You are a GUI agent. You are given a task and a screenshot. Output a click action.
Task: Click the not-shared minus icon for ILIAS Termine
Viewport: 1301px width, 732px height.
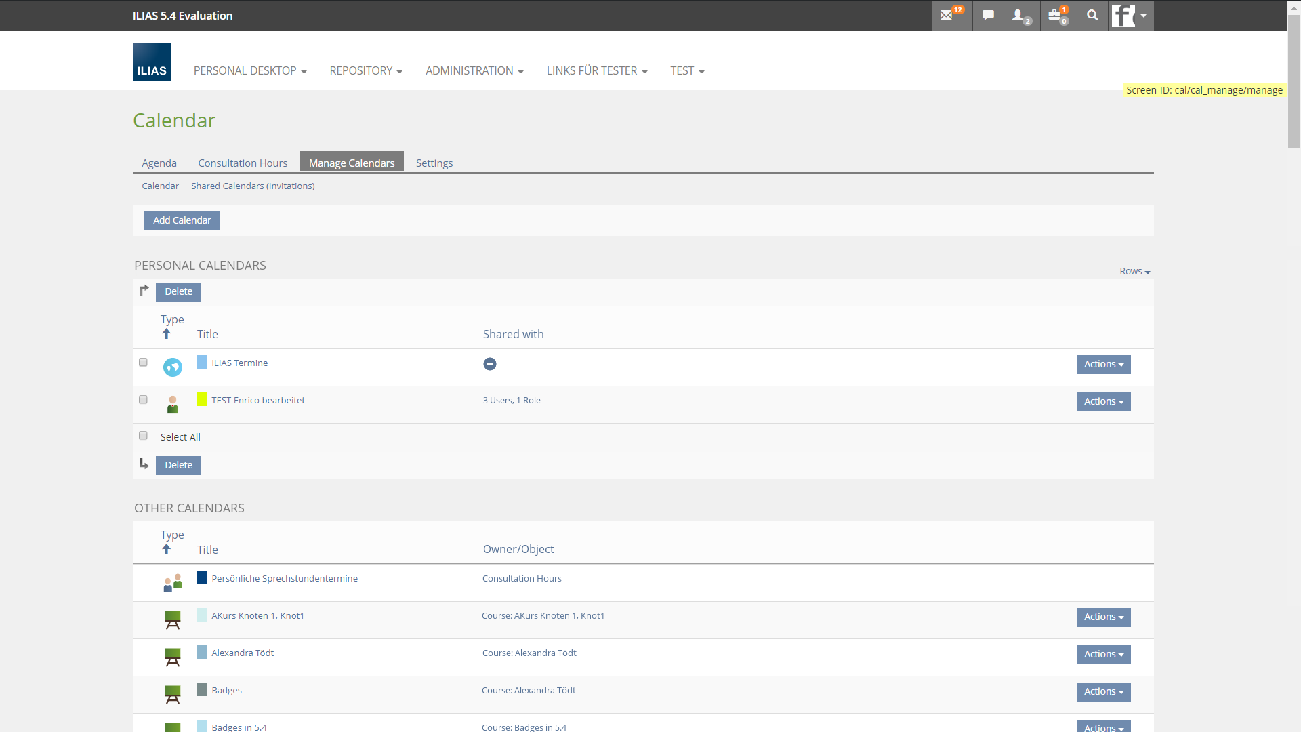point(490,364)
